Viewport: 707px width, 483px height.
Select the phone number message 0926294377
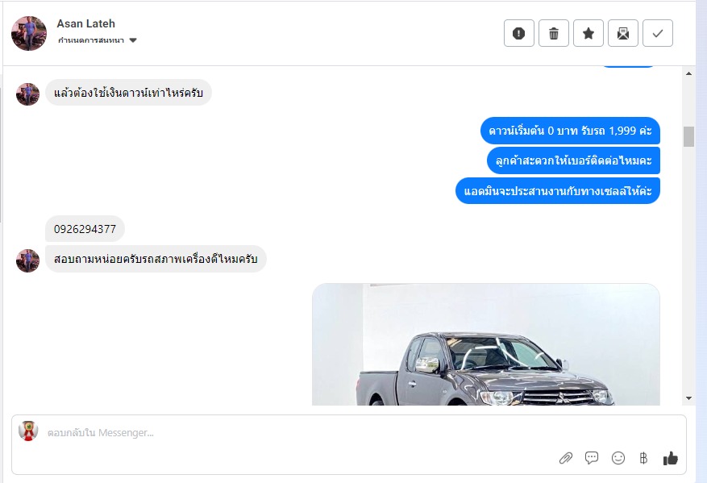coord(85,229)
